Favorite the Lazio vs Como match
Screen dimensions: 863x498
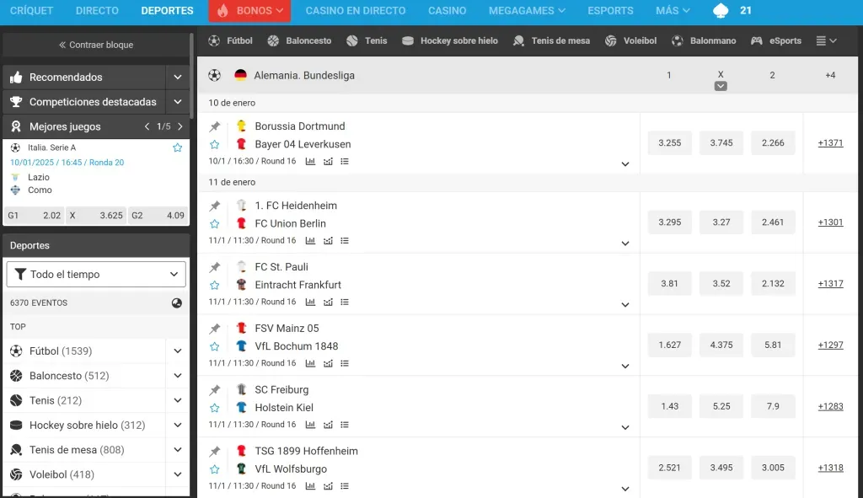tap(177, 147)
